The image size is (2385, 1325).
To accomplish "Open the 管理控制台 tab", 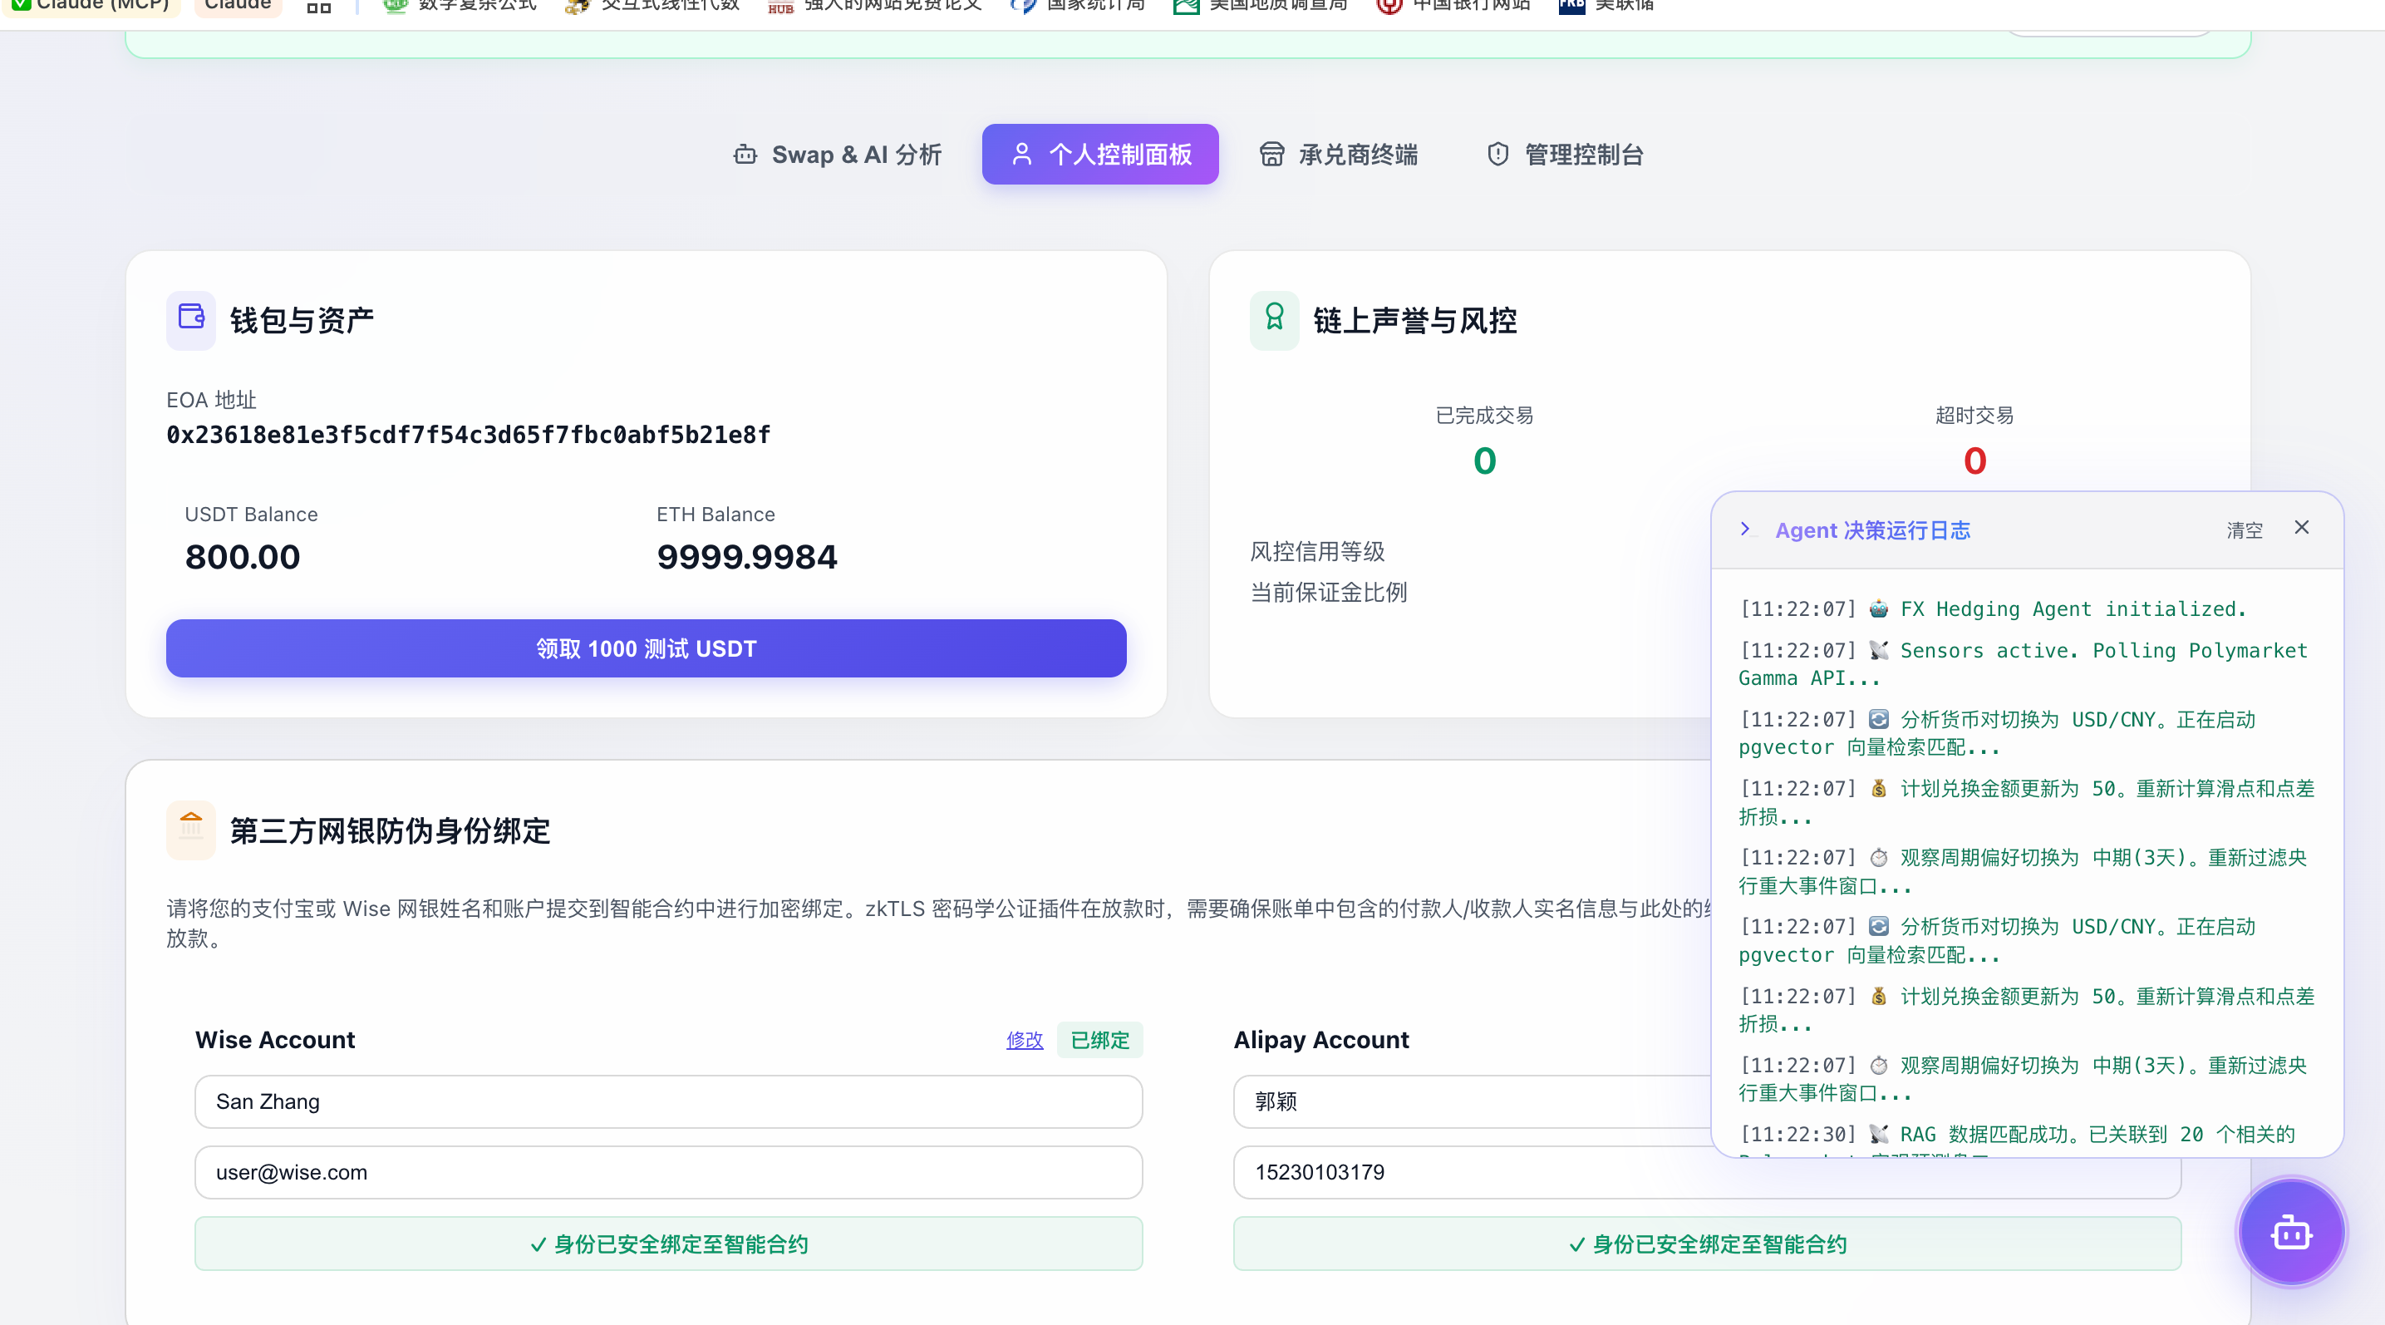I will pos(1565,155).
